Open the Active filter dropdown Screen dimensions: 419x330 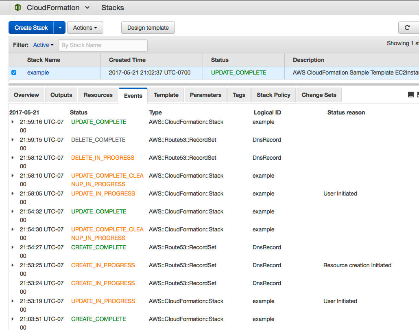(x=43, y=45)
